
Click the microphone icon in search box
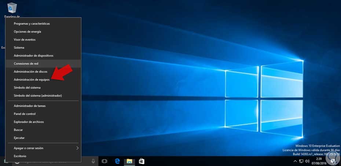point(93,161)
